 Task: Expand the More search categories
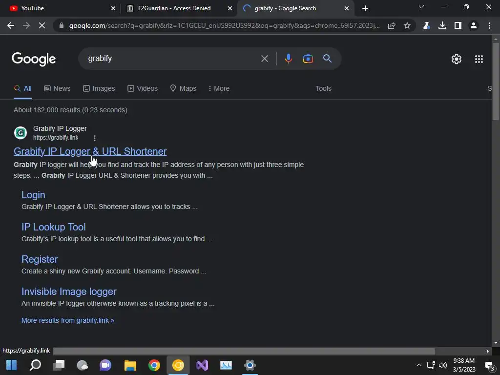pos(219,88)
